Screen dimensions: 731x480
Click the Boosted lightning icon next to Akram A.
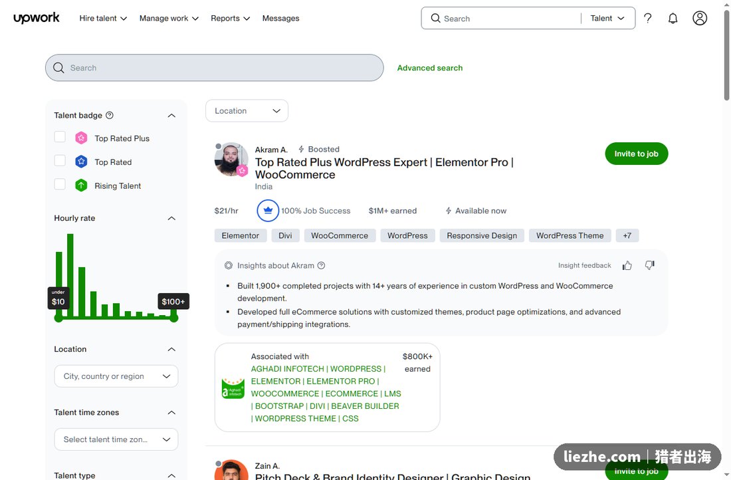301,150
